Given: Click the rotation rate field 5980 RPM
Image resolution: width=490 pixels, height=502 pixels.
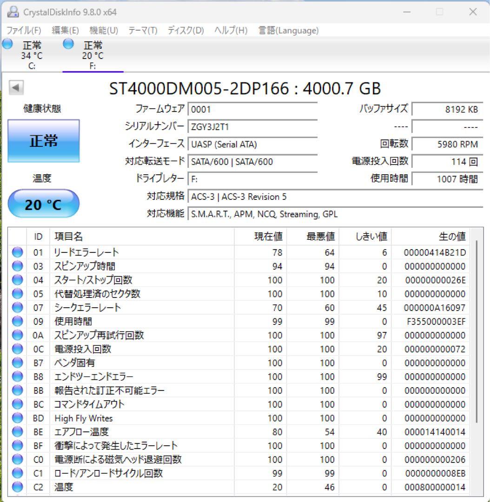Looking at the screenshot, I should pos(447,144).
